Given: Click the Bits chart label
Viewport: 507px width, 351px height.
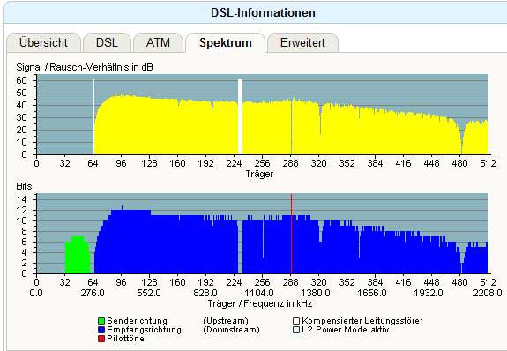Looking at the screenshot, I should point(24,186).
